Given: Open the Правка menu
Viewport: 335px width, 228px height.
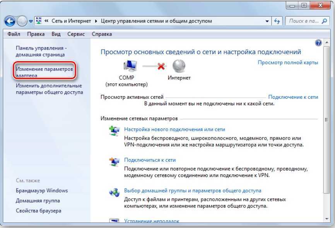Looking at the screenshot, I should [36, 34].
